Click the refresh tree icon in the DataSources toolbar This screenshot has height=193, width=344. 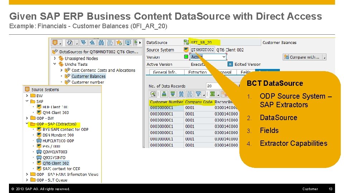(70, 43)
